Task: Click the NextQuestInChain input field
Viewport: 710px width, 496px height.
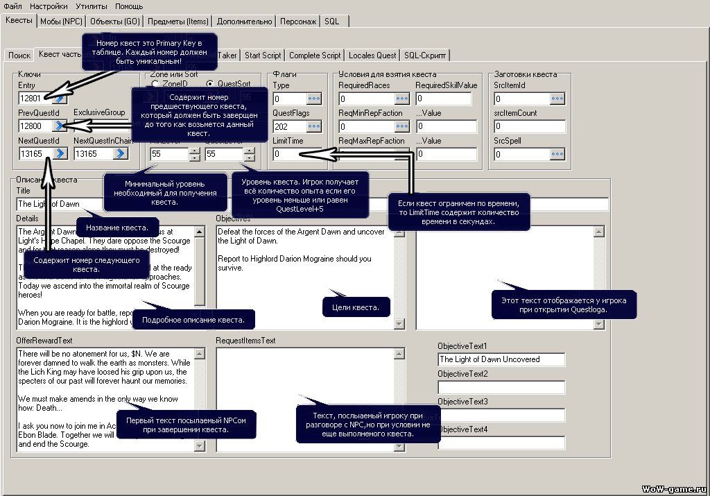Action: tap(94, 154)
